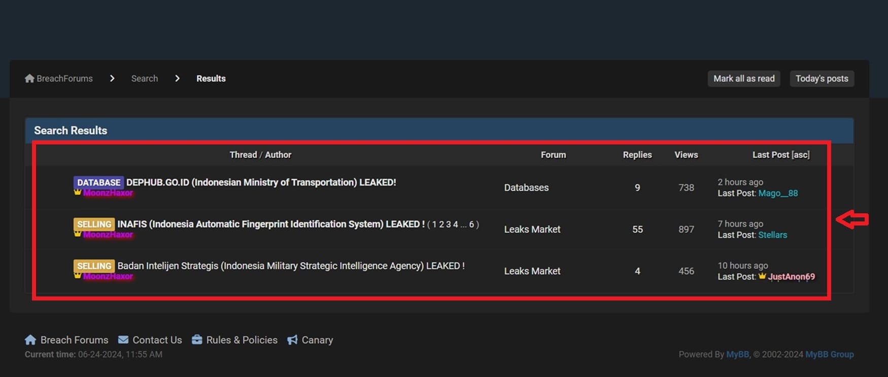Open the BreachForums breadcrumb link
The image size is (888, 377).
coord(64,79)
